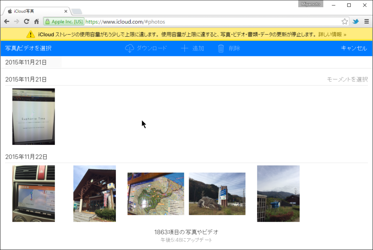Click the 追加 plus icon to add photos
The image size is (373, 250).
click(185, 48)
